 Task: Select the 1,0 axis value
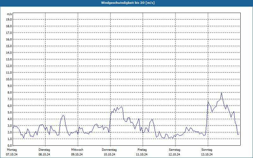click(x=9, y=139)
